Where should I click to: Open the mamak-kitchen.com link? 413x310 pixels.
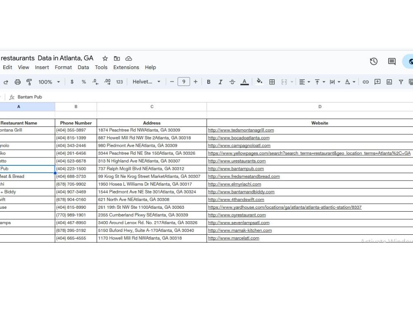coord(240,230)
